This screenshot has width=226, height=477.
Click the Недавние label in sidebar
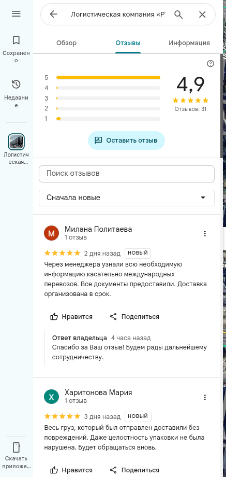[x=16, y=102]
